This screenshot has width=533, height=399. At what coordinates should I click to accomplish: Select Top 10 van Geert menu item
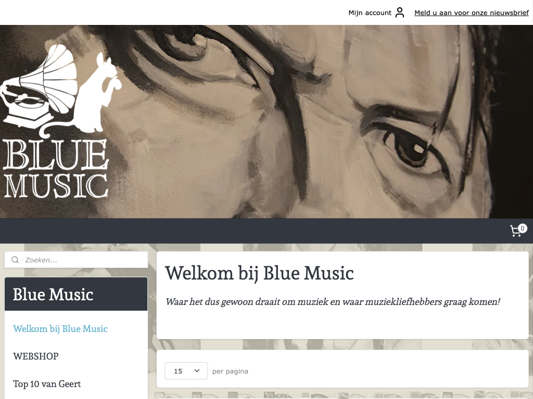(47, 384)
